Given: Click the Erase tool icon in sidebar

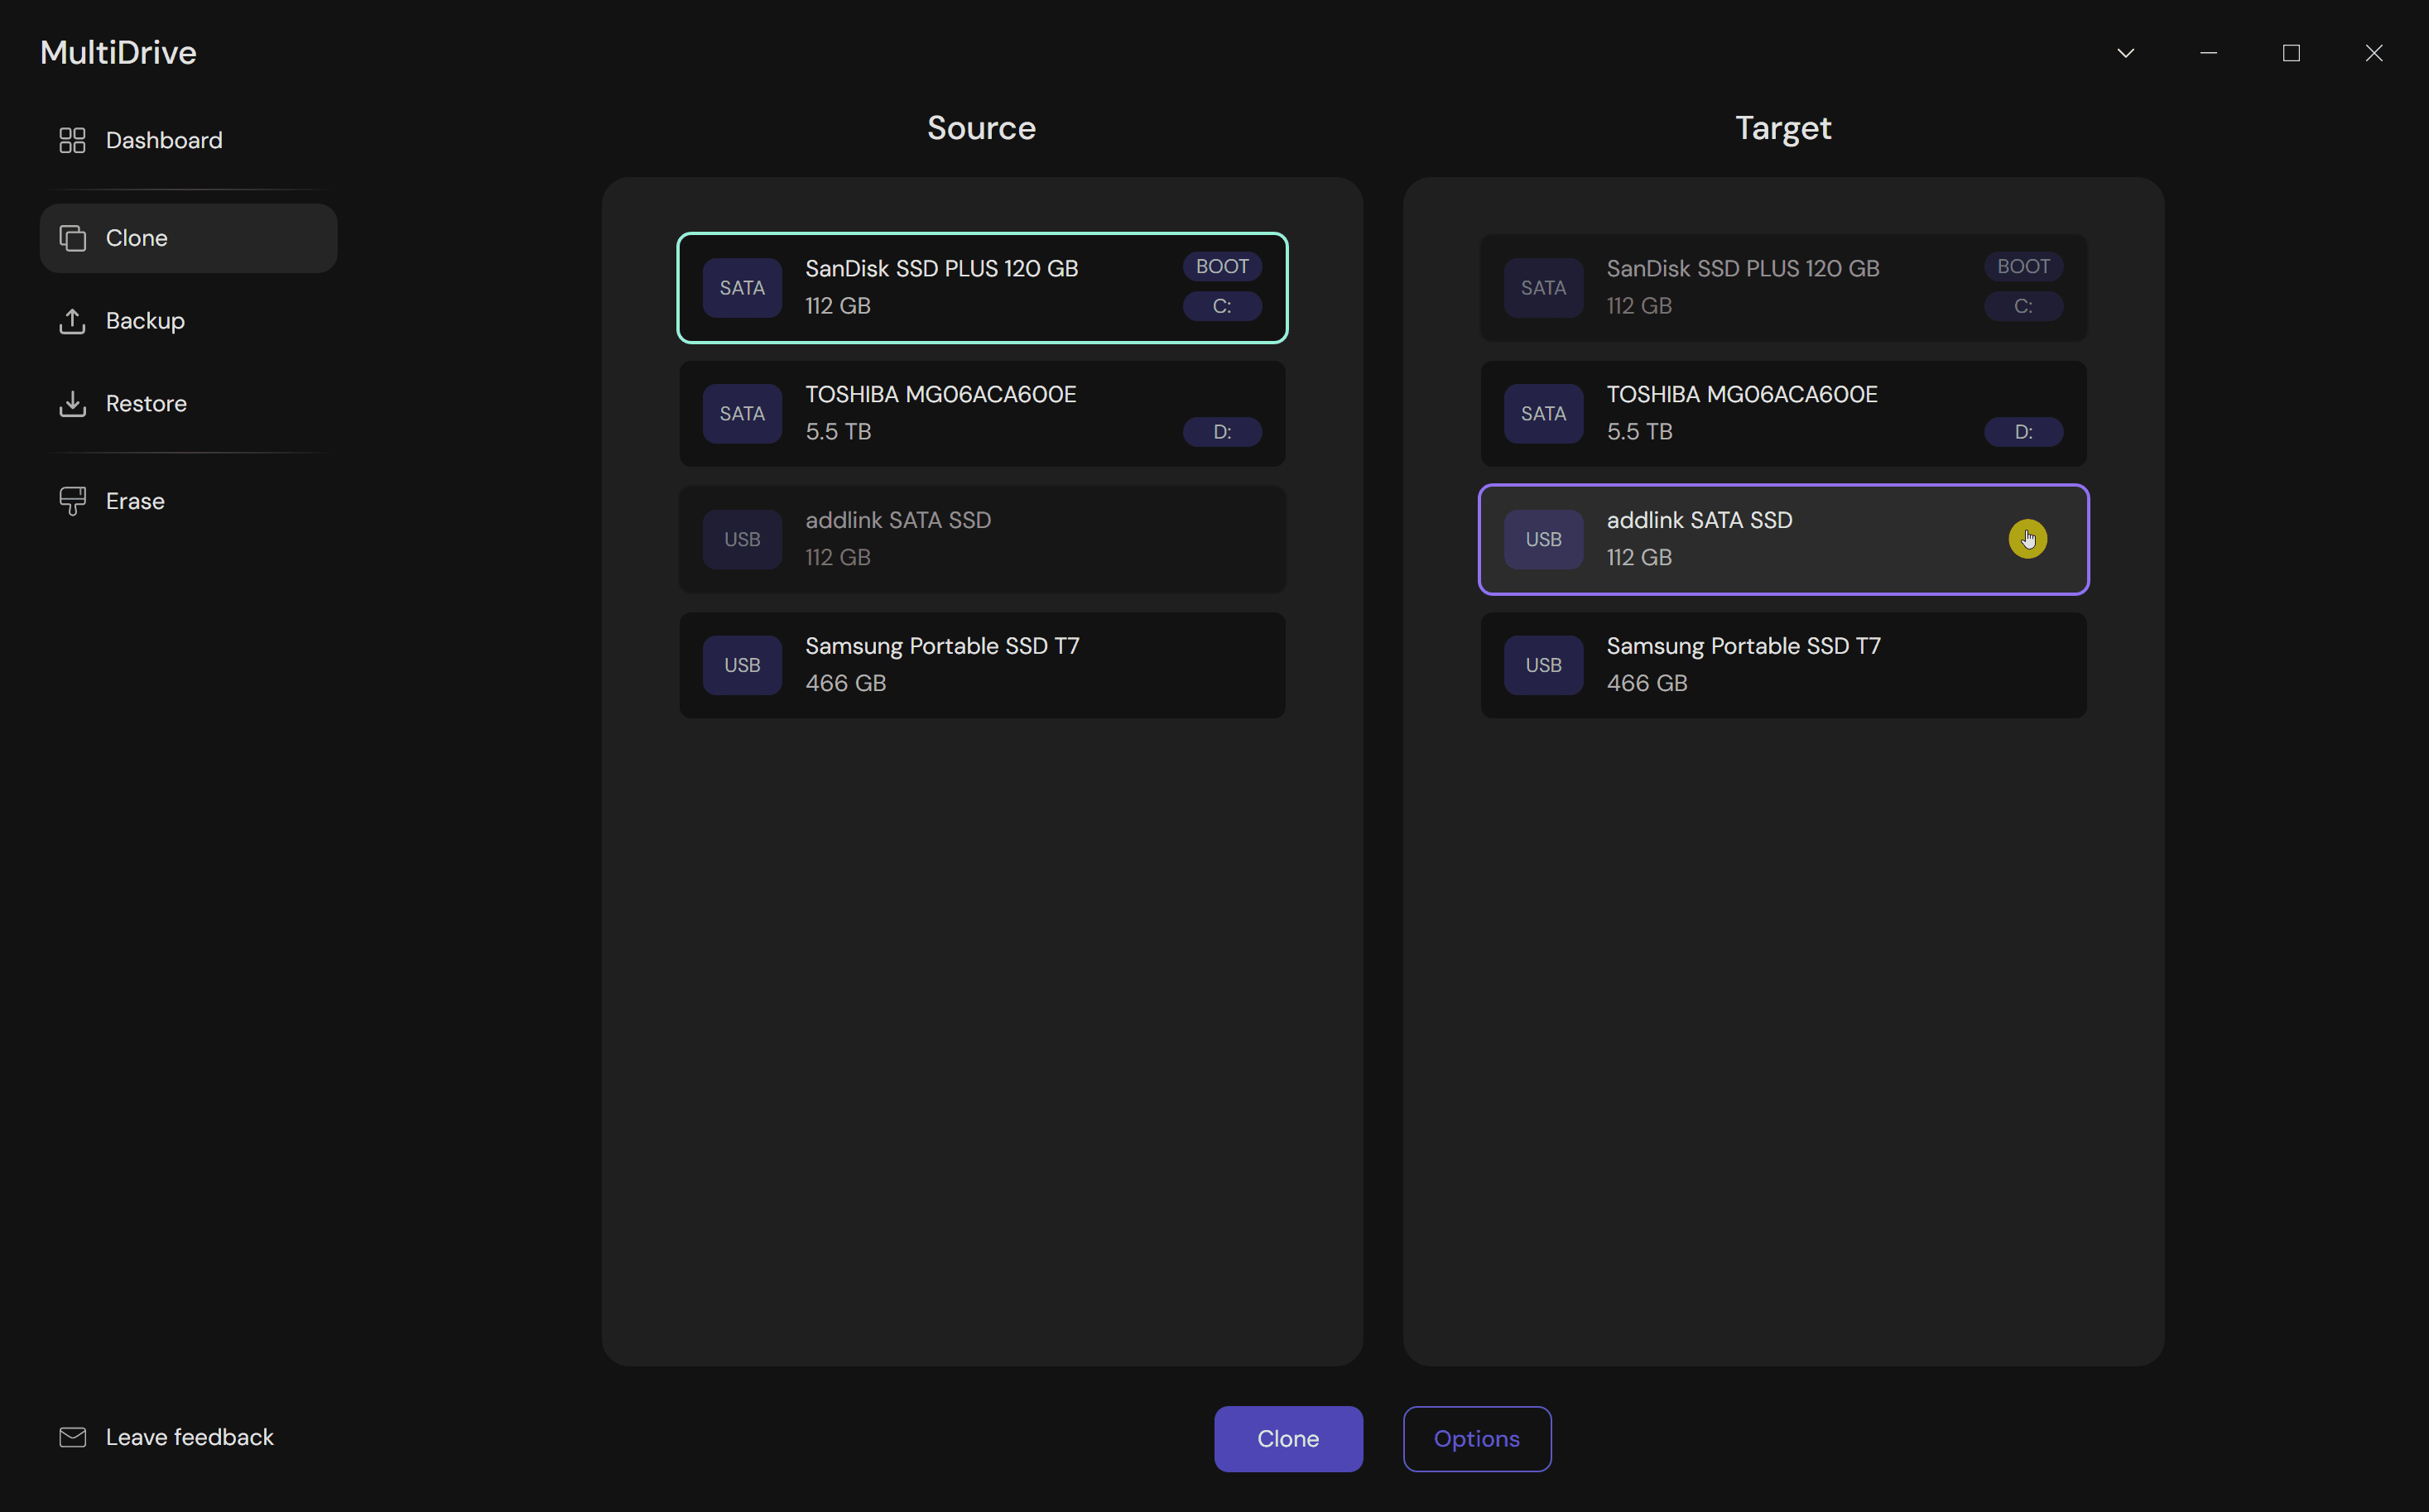Looking at the screenshot, I should pyautogui.click(x=71, y=500).
